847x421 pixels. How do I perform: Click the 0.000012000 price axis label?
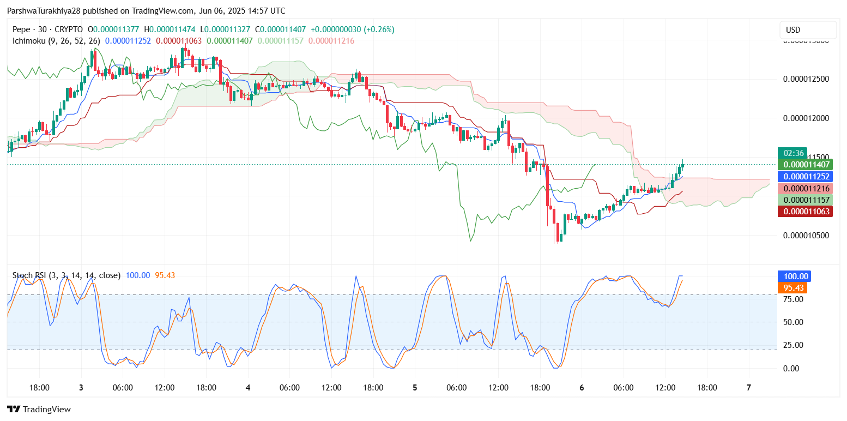[806, 118]
